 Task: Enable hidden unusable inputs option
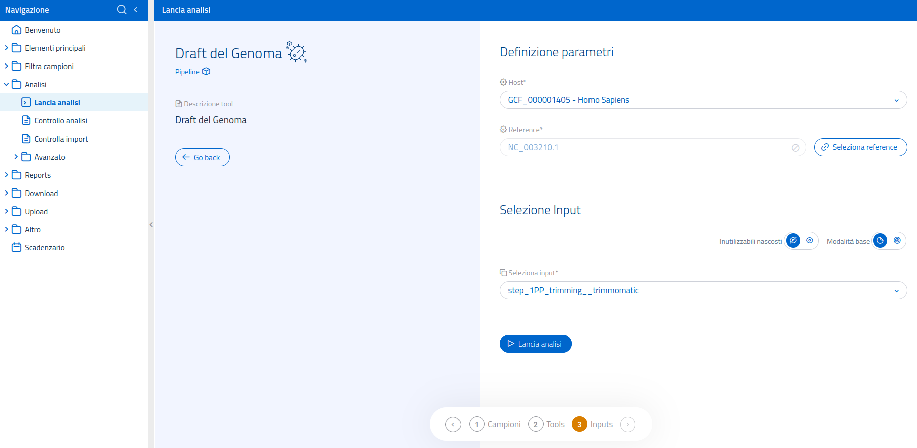[793, 241]
